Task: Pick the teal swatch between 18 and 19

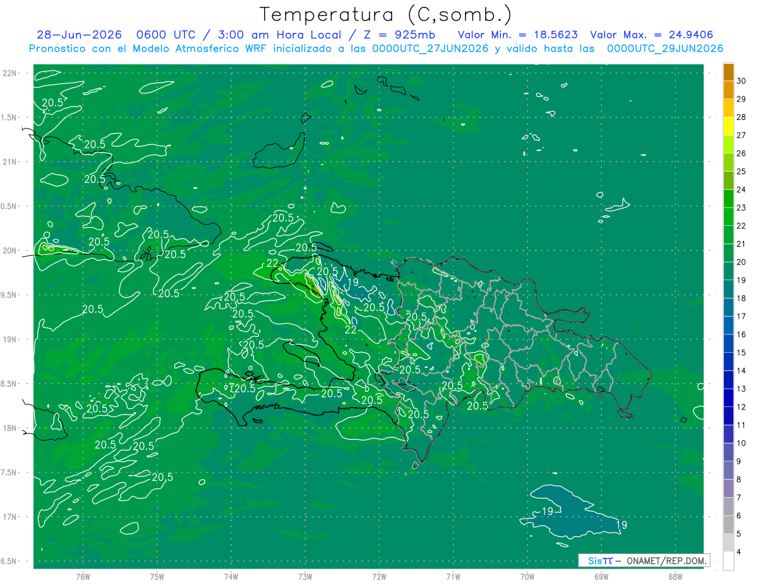Action: pos(728,290)
